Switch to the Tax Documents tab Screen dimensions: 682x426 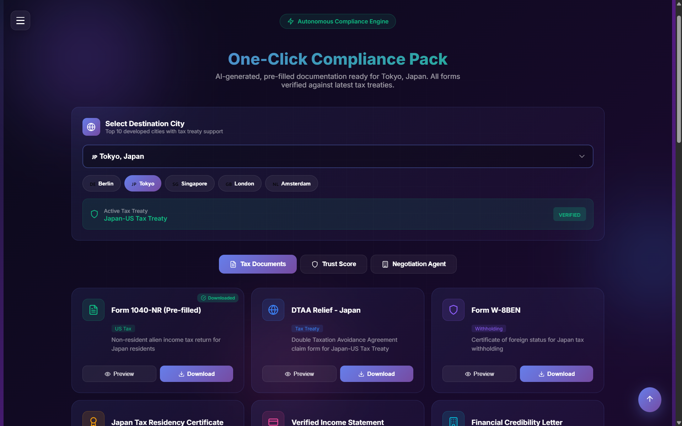[x=258, y=264]
